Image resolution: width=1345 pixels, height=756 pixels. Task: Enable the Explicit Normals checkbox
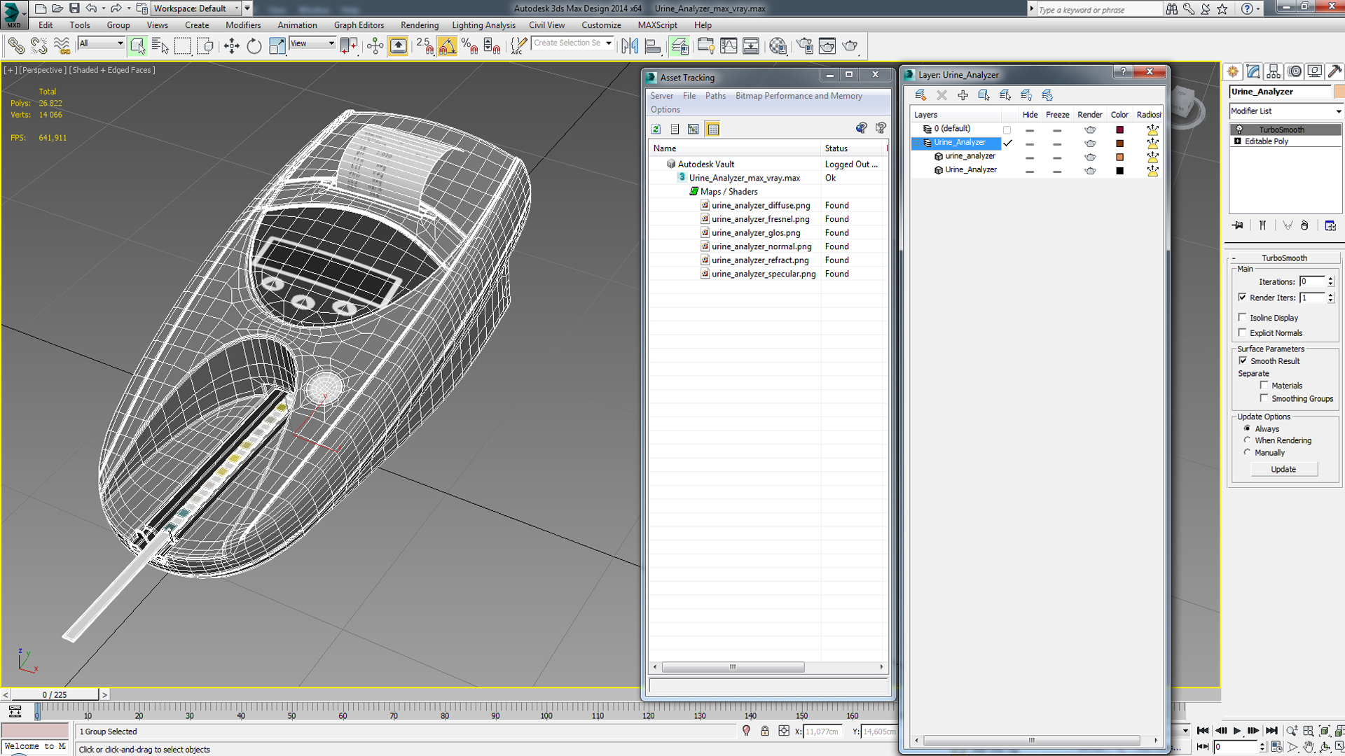1243,332
